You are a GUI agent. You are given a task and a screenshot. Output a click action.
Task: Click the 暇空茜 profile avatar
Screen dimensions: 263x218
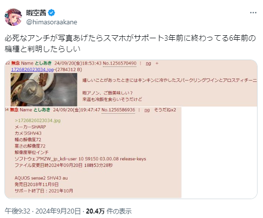pos(13,17)
